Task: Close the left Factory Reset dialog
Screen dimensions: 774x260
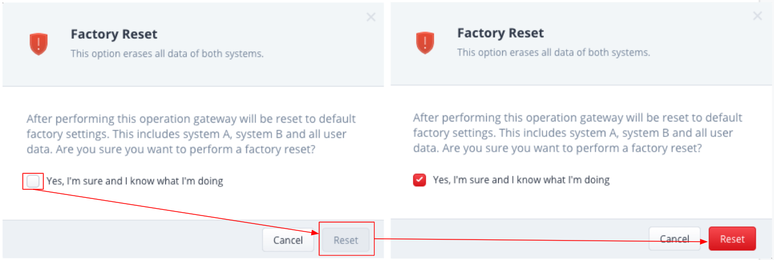Action: (371, 17)
